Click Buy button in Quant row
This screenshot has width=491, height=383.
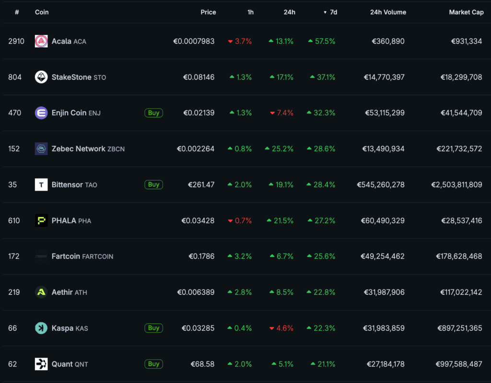[x=153, y=364]
